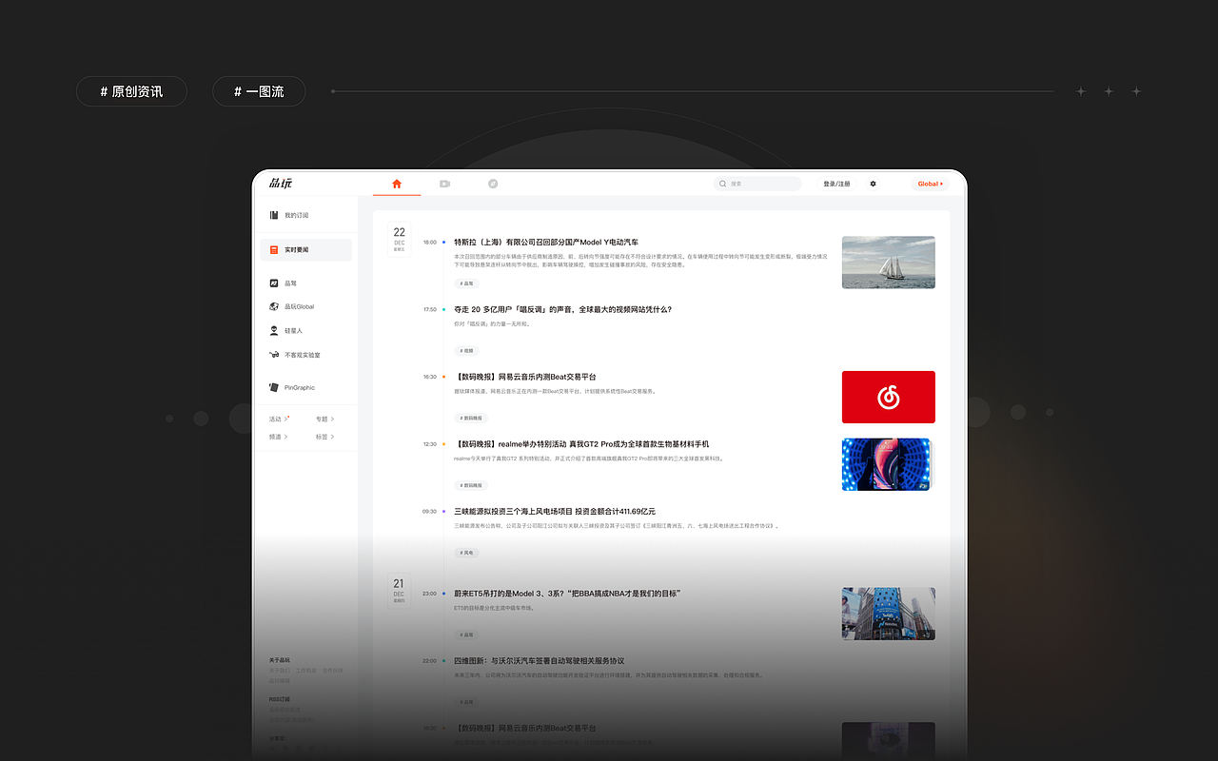
Task: Switch to the video tab icon
Action: tap(444, 184)
